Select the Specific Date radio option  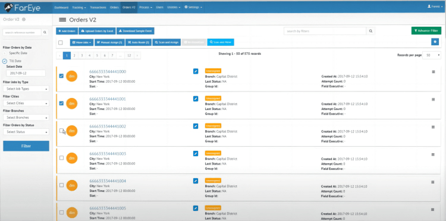[5, 53]
